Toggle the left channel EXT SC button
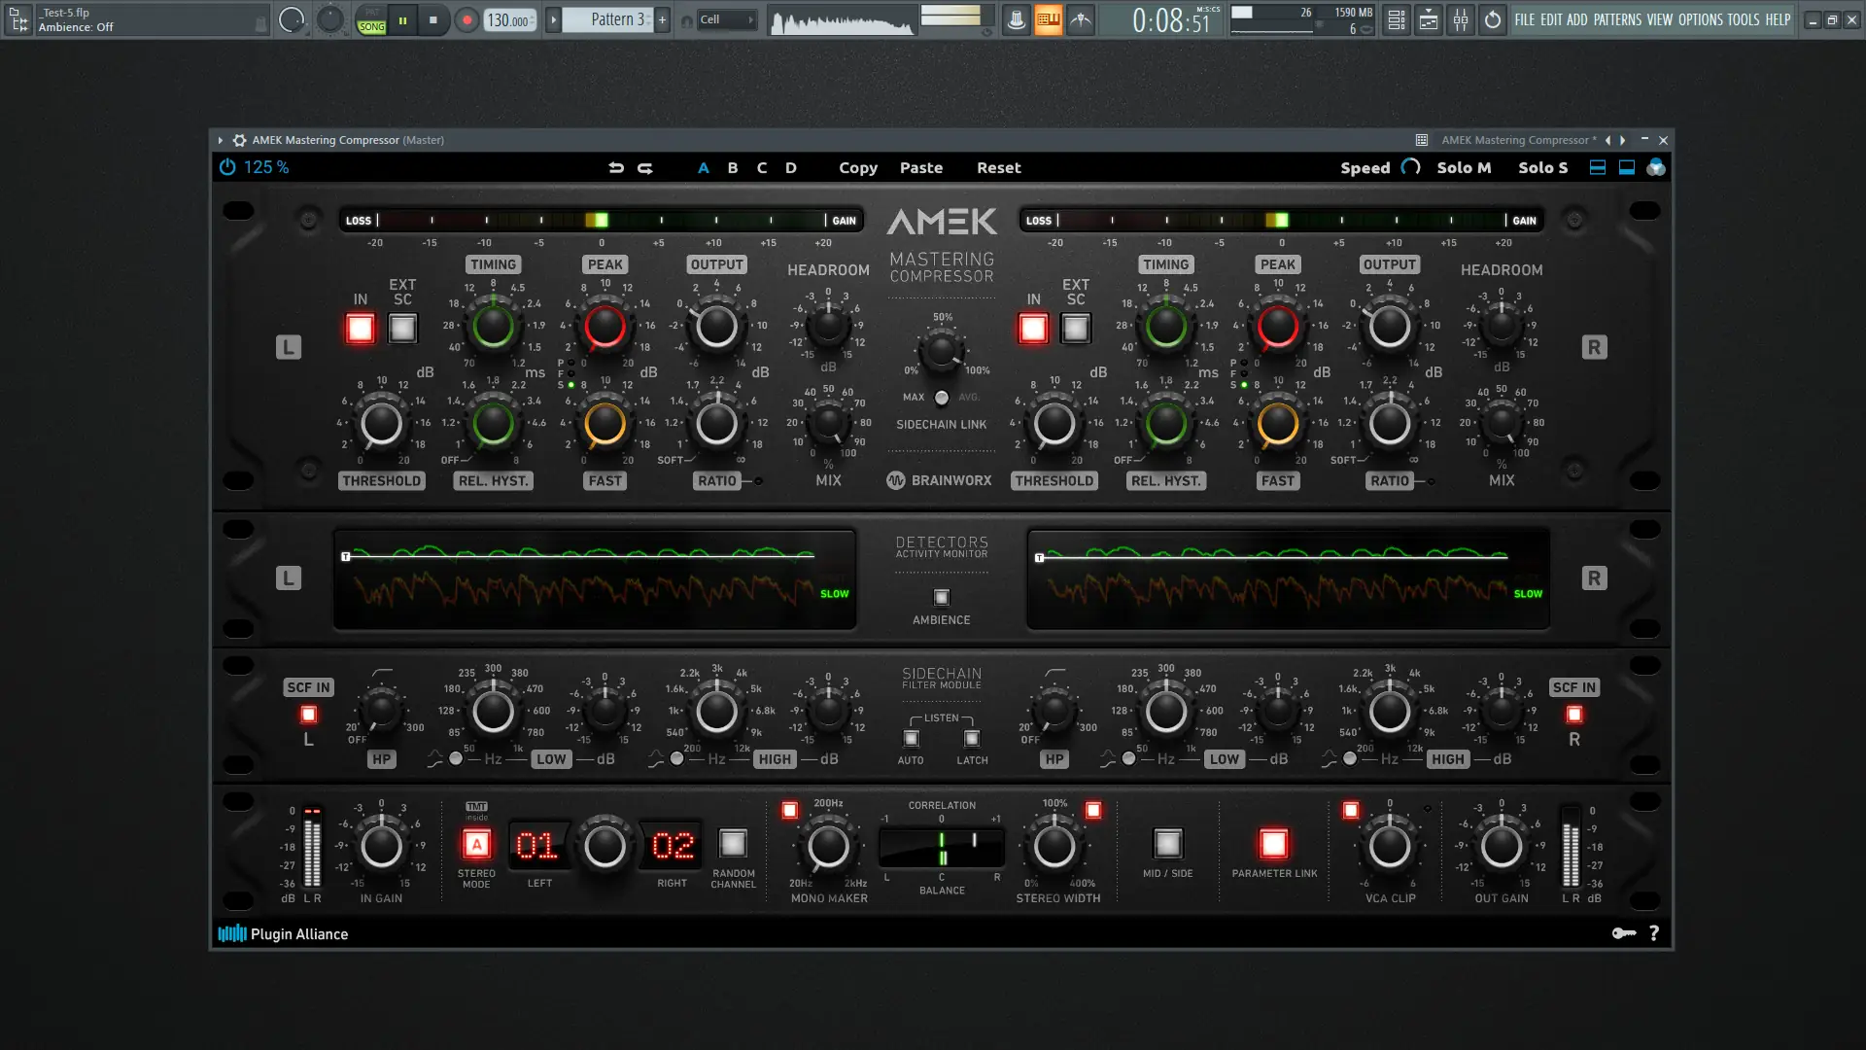Image resolution: width=1866 pixels, height=1050 pixels. click(x=402, y=329)
